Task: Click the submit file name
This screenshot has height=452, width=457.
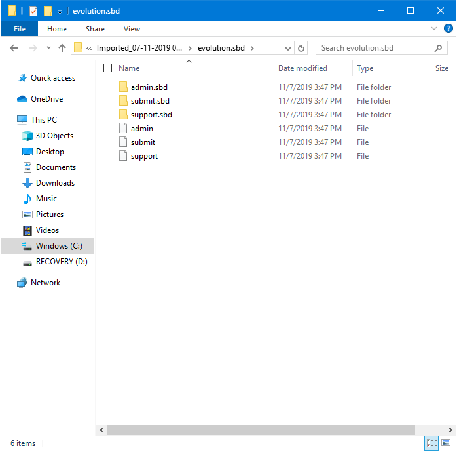Action: click(143, 142)
